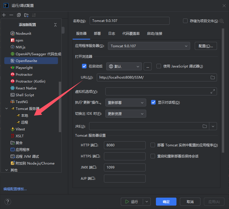The width and height of the screenshot is (229, 209).
Task: Select the XSLT configuration type
Action: tap(31, 136)
